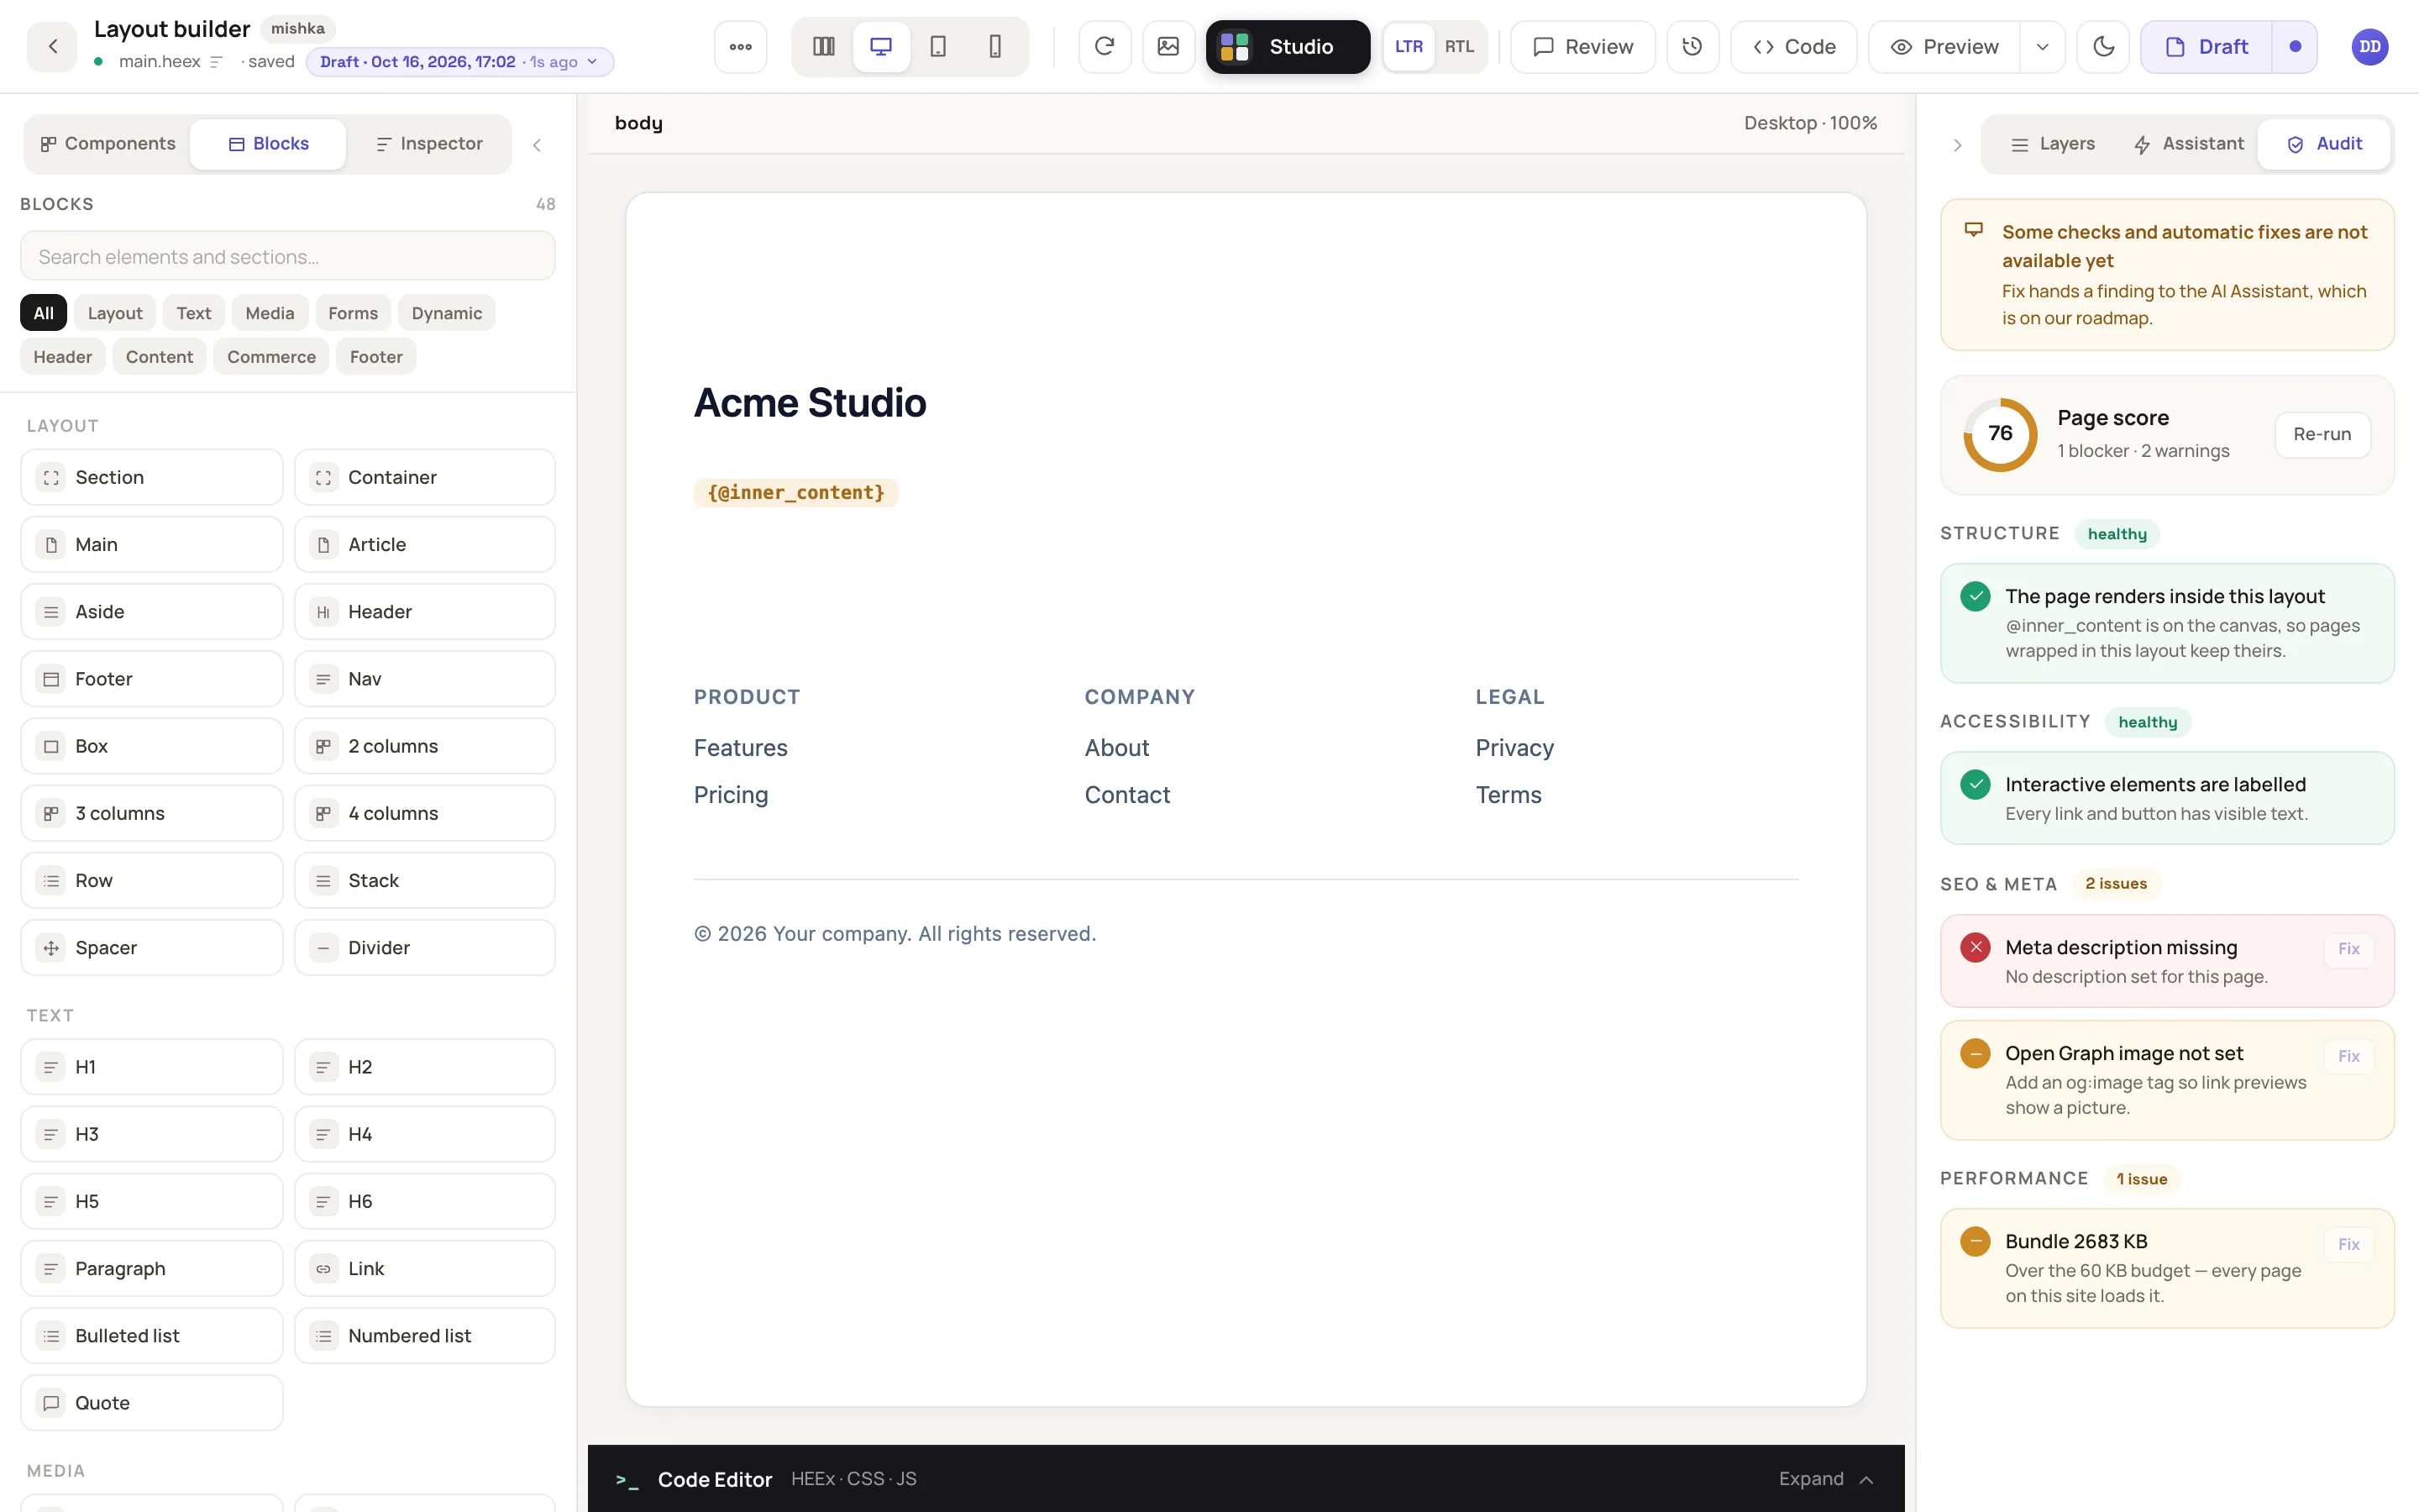
Task: Open the Review comments button
Action: click(x=1582, y=46)
